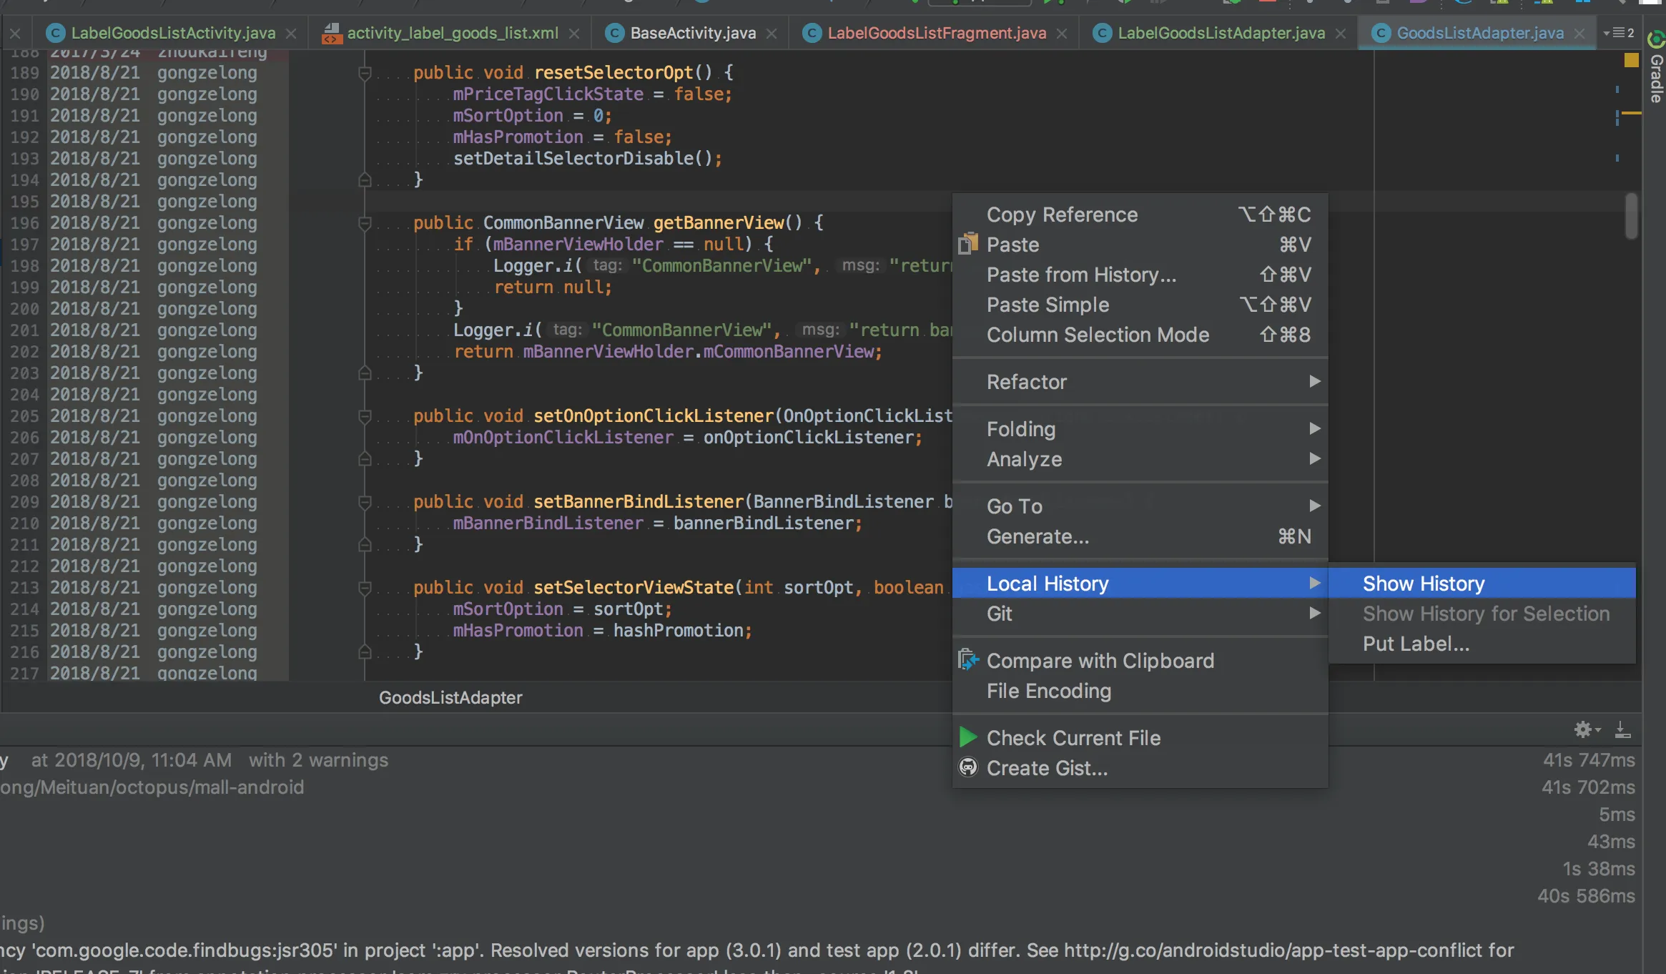The image size is (1666, 974).
Task: Click yellow inspection status indicator square
Action: click(x=1631, y=60)
